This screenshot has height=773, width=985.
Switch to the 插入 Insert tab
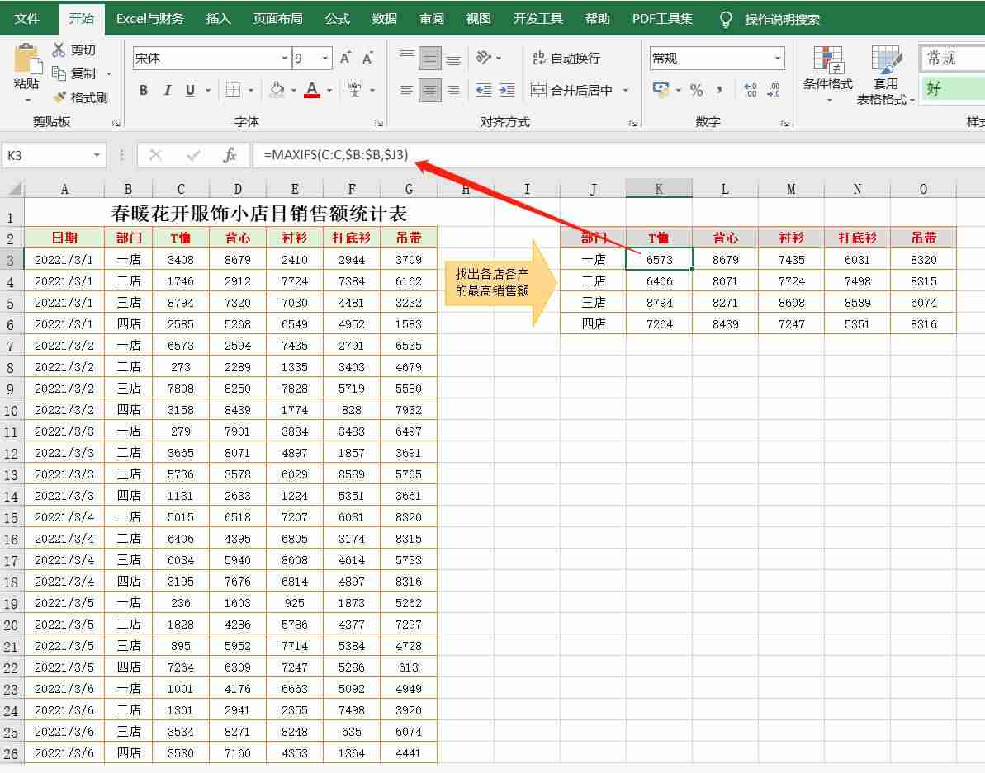point(219,19)
